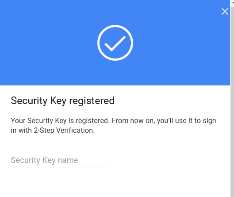Screen dimensions: 234x197
Task: Focus the Security Key name field
Action: point(61,161)
